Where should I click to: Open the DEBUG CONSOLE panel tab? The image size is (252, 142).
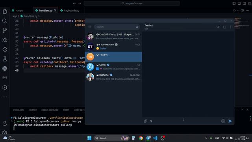click(50, 110)
